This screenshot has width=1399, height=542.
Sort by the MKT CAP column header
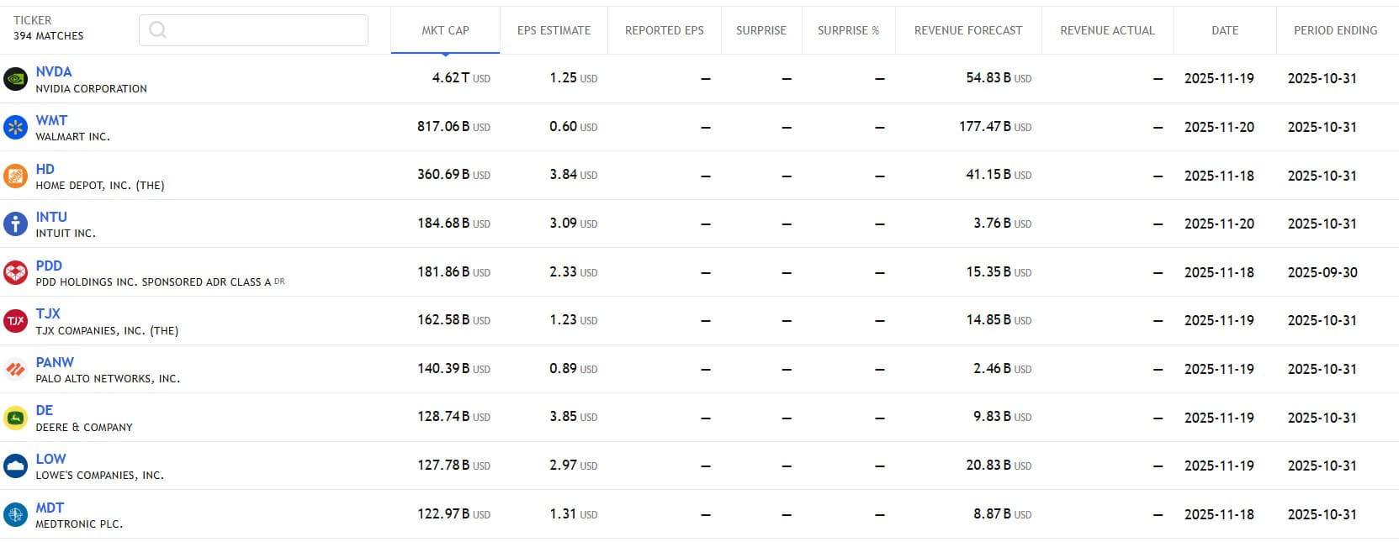point(445,30)
